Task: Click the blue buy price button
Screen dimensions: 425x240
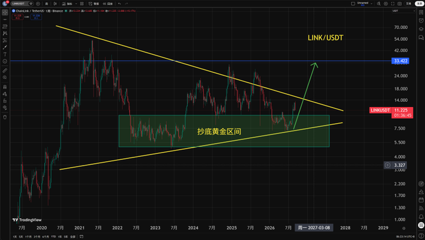Action: [36, 17]
